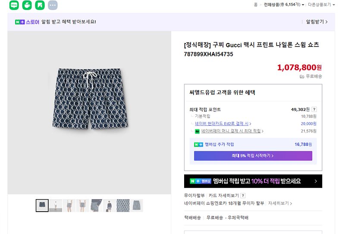Image resolution: width=345 pixels, height=234 pixels.
Task: Expand the 전체상품 dropdown
Action: (284, 5)
